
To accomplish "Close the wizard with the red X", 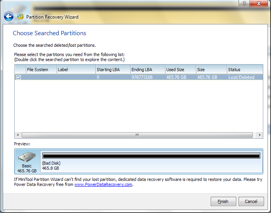I will point(259,3).
